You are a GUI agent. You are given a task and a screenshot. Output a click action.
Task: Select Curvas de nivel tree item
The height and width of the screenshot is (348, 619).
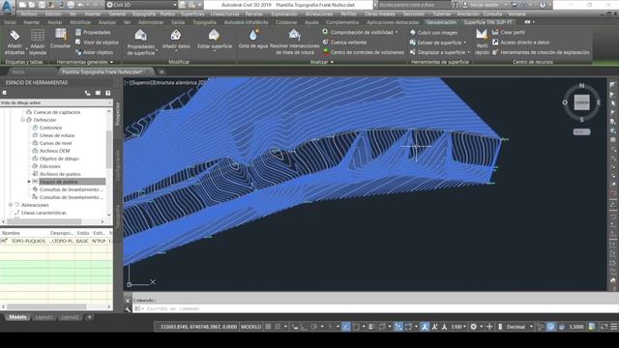point(55,143)
